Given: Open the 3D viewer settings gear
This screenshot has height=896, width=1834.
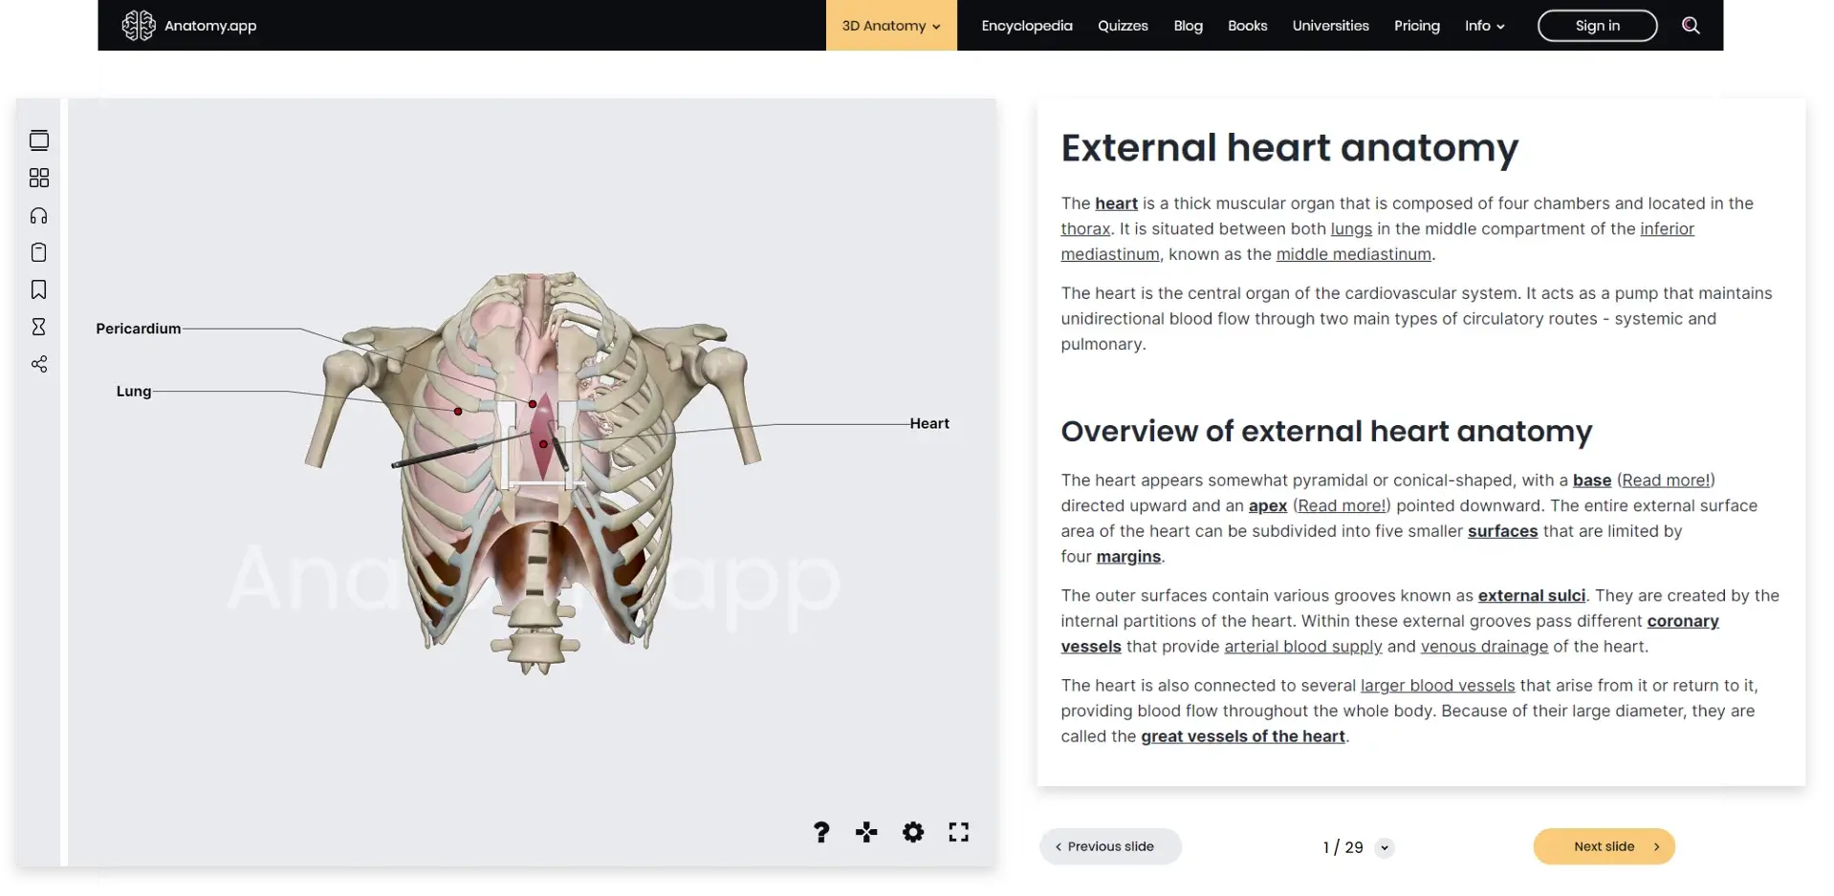Looking at the screenshot, I should coord(913,832).
